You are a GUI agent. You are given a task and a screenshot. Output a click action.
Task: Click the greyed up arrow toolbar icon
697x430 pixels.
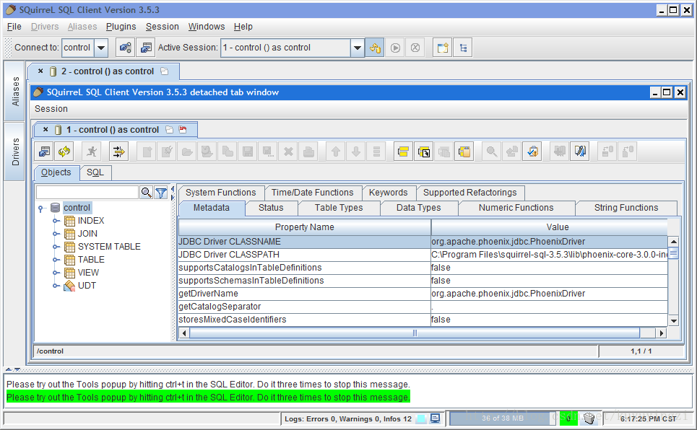pos(336,152)
